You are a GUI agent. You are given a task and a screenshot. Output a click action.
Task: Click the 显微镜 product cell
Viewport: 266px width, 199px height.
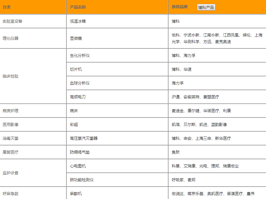pyautogui.click(x=117, y=38)
